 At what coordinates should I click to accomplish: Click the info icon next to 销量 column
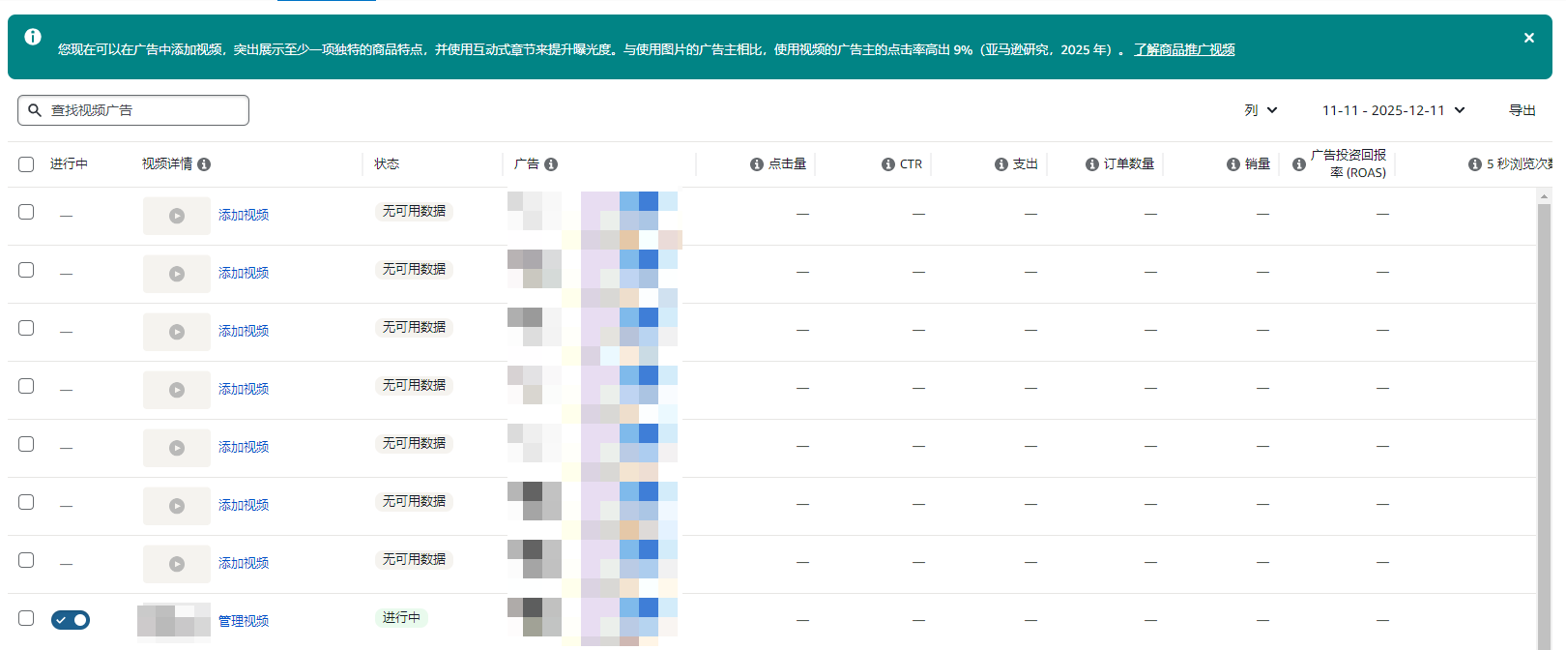(x=1233, y=164)
